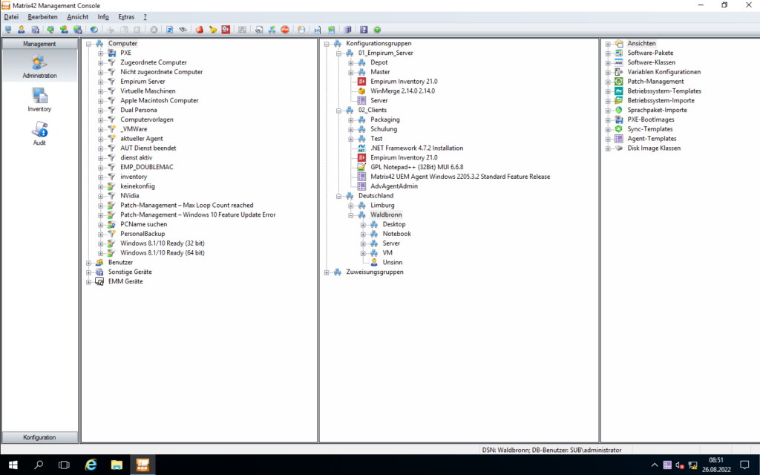Expand the Limburg group node

pyautogui.click(x=351, y=206)
